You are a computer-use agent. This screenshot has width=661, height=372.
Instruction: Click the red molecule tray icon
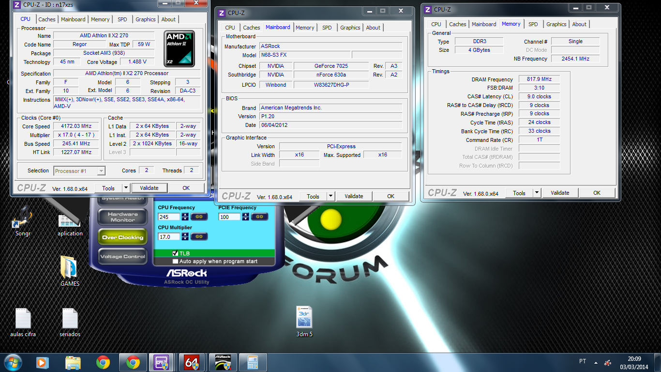tap(608, 362)
